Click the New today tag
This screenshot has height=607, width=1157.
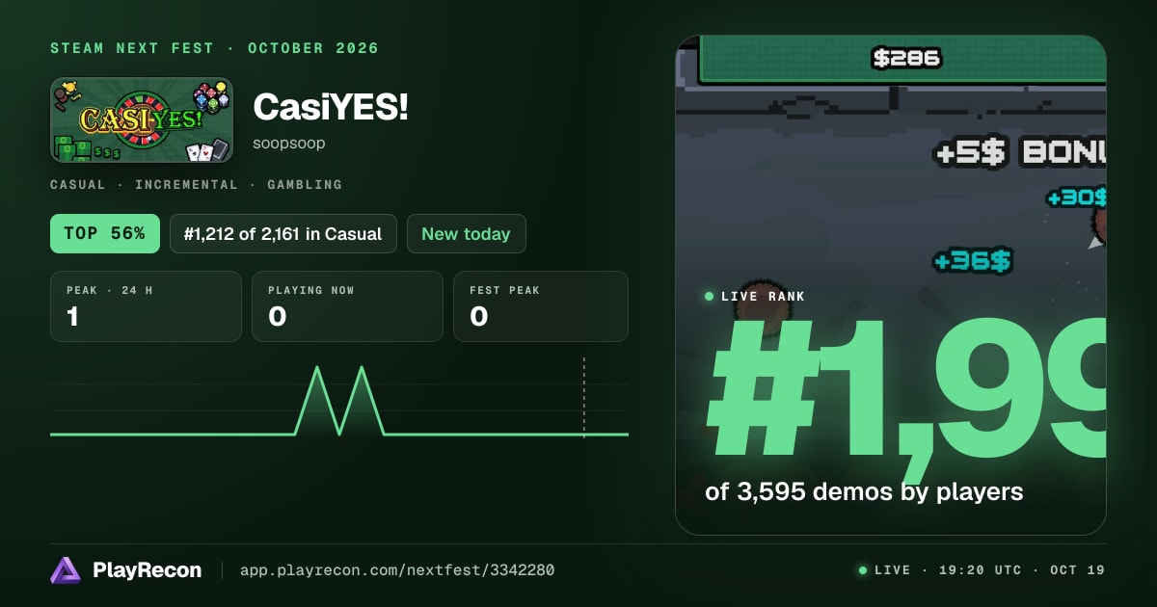(x=467, y=233)
